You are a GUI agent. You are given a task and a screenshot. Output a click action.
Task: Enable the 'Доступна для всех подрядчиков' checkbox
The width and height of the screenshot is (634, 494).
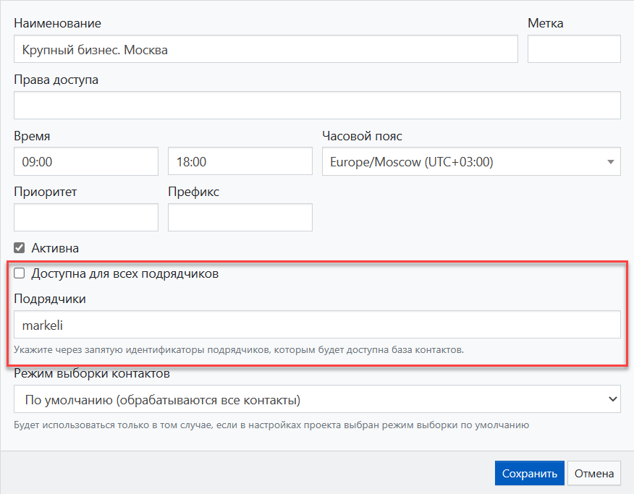pos(20,273)
